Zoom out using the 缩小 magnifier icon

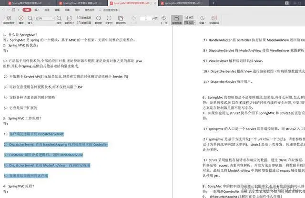tap(30, 20)
